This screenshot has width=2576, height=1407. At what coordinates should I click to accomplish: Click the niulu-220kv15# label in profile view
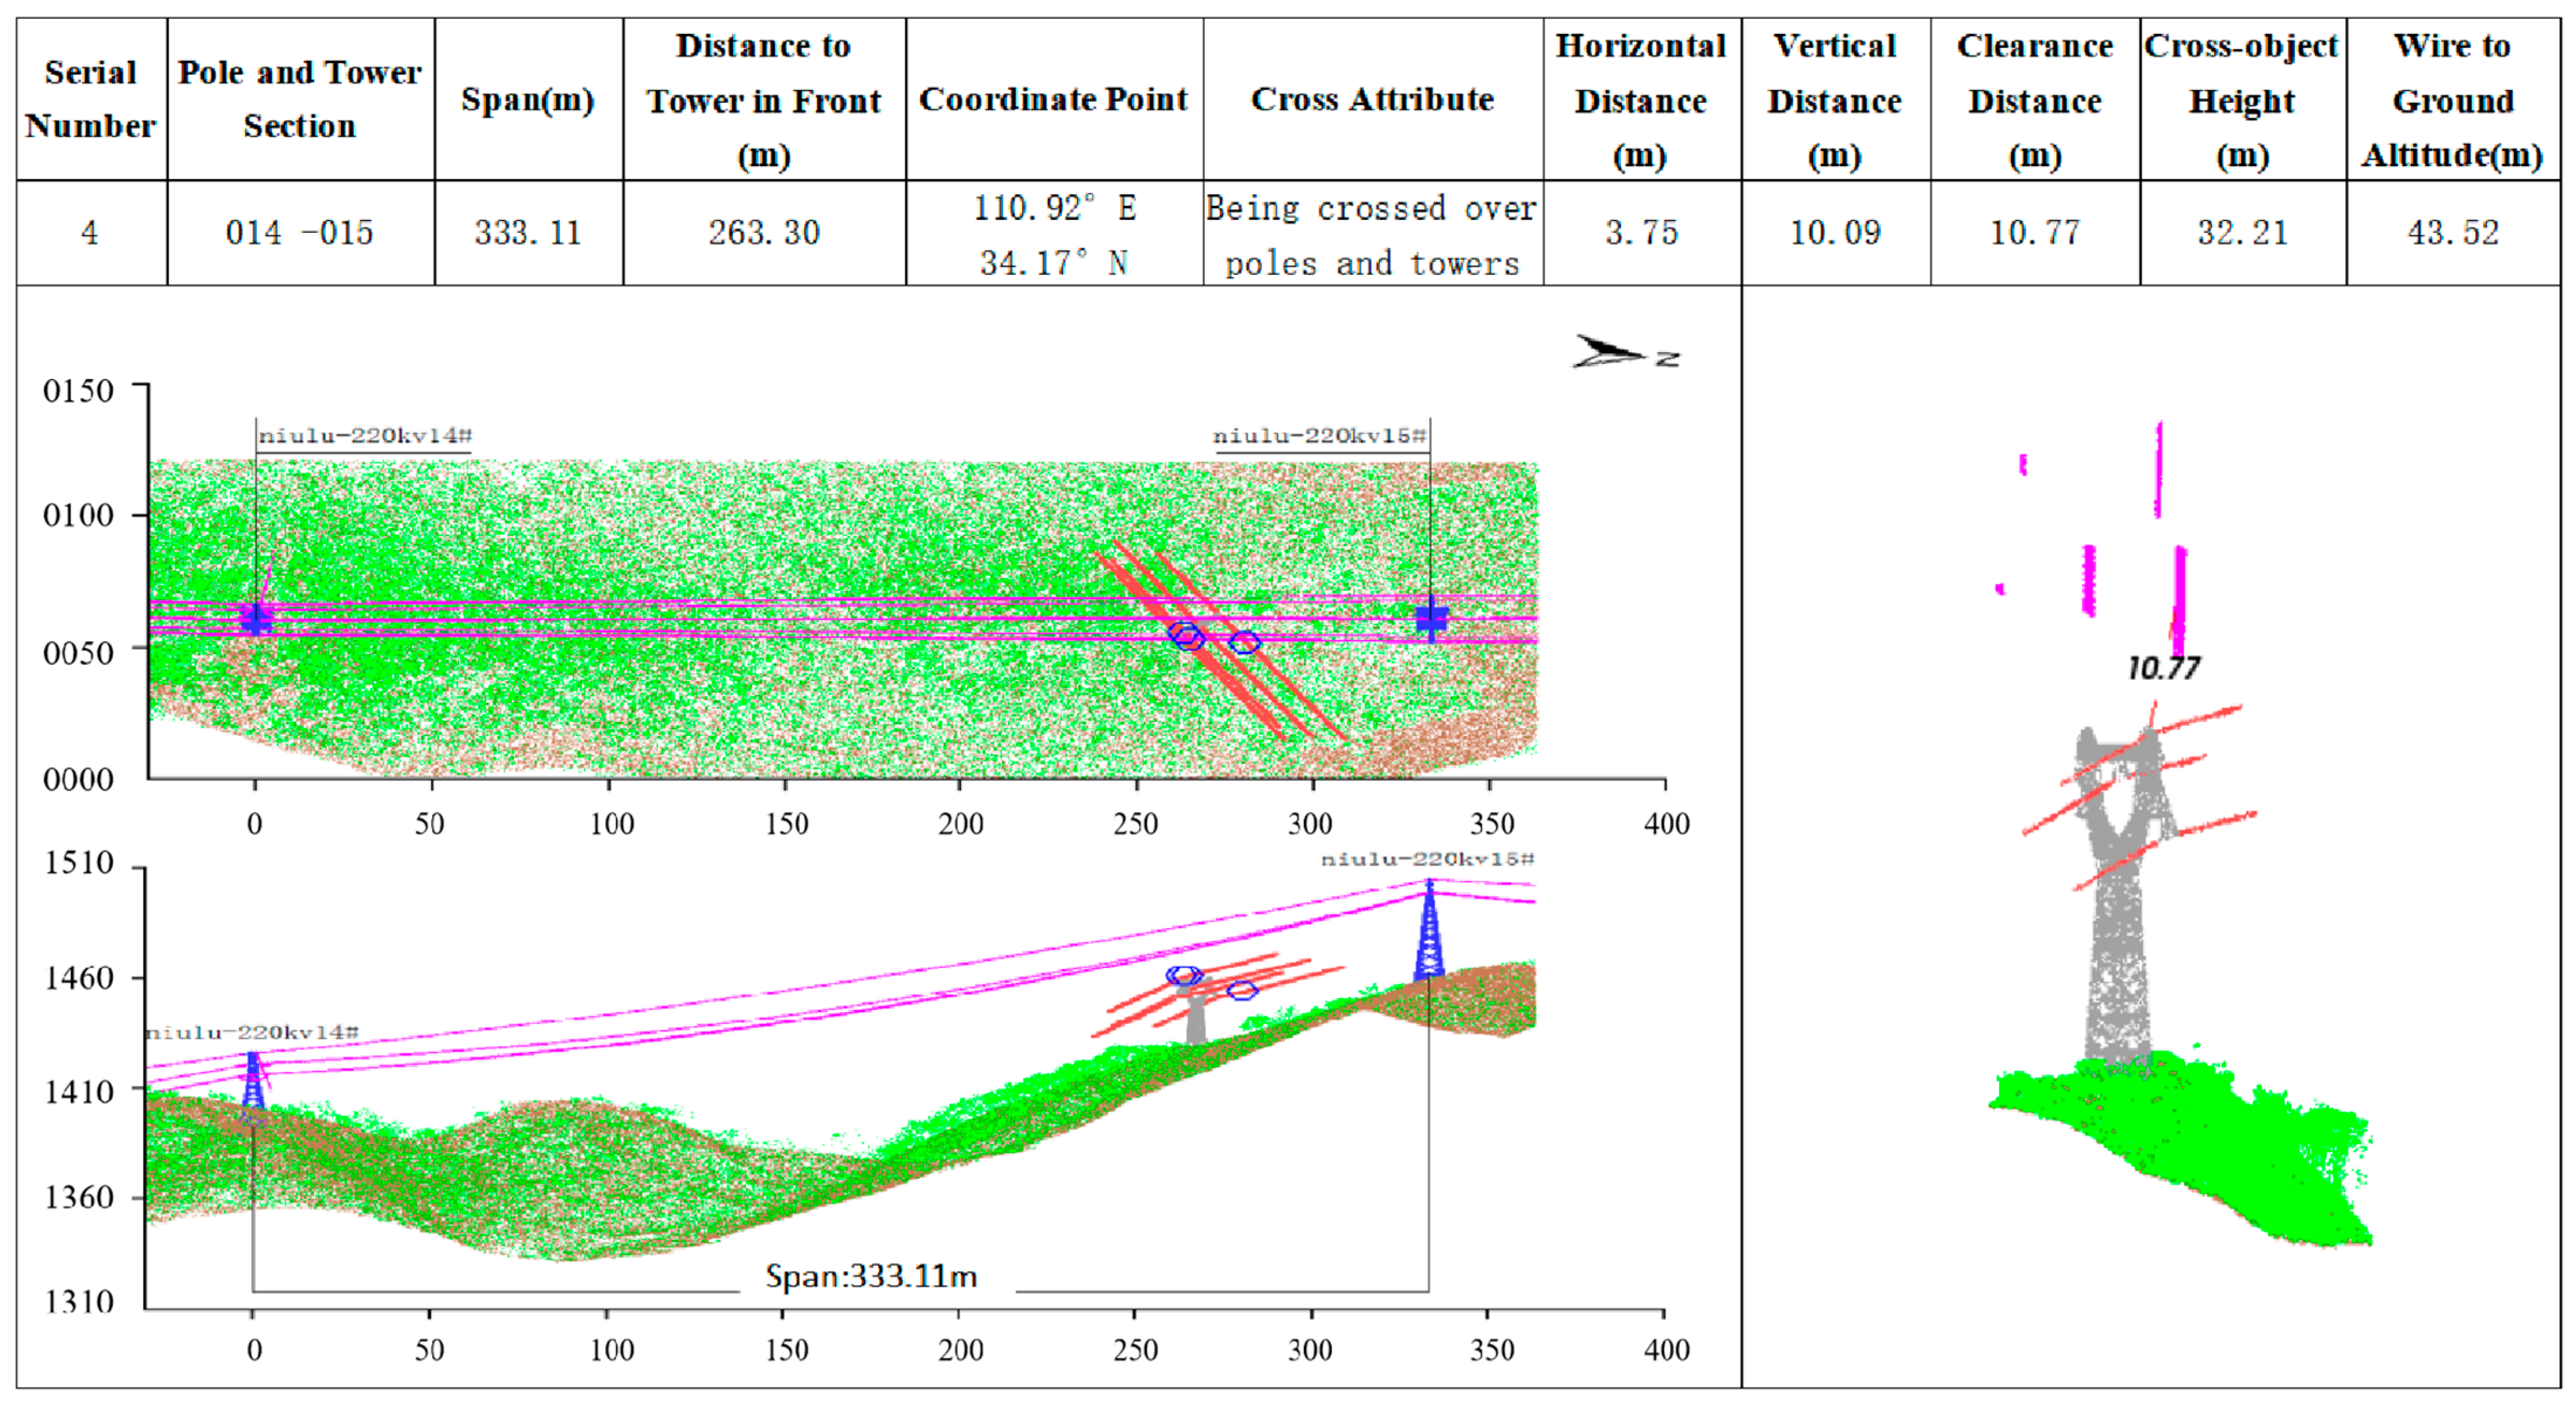click(1427, 859)
